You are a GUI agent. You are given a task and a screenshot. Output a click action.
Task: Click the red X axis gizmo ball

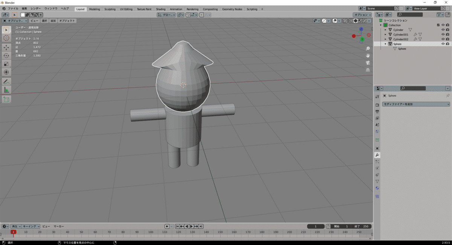coord(354,36)
